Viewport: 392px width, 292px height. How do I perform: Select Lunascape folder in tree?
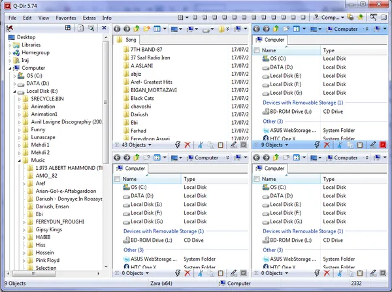tap(43, 137)
